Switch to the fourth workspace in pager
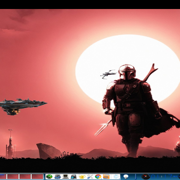 click(37, 176)
